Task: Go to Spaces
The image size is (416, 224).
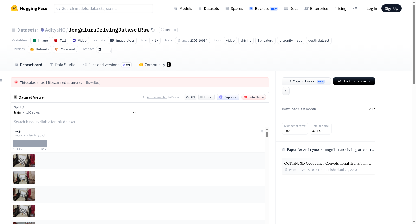Action: pos(234,8)
